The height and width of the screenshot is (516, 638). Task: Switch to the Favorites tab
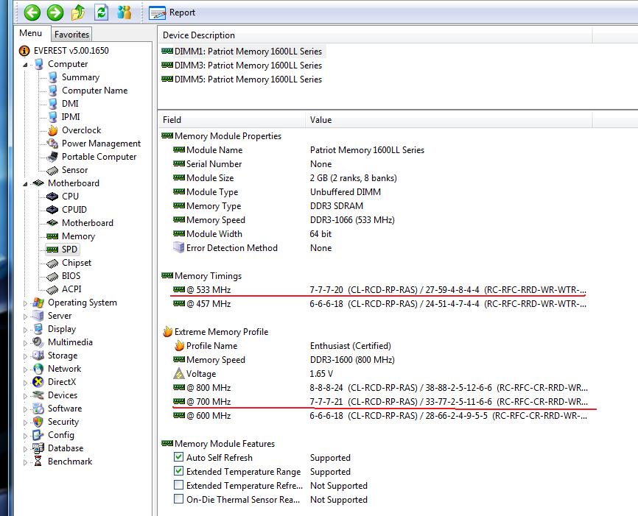pyautogui.click(x=71, y=34)
